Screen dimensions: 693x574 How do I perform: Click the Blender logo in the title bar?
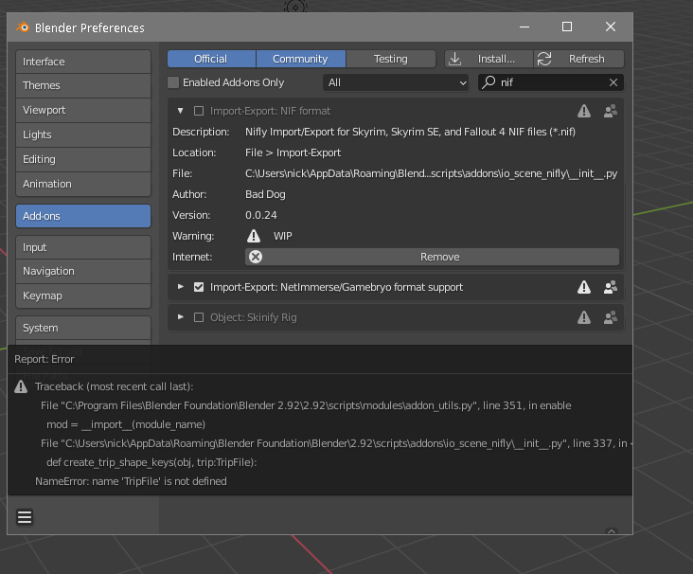tap(23, 27)
